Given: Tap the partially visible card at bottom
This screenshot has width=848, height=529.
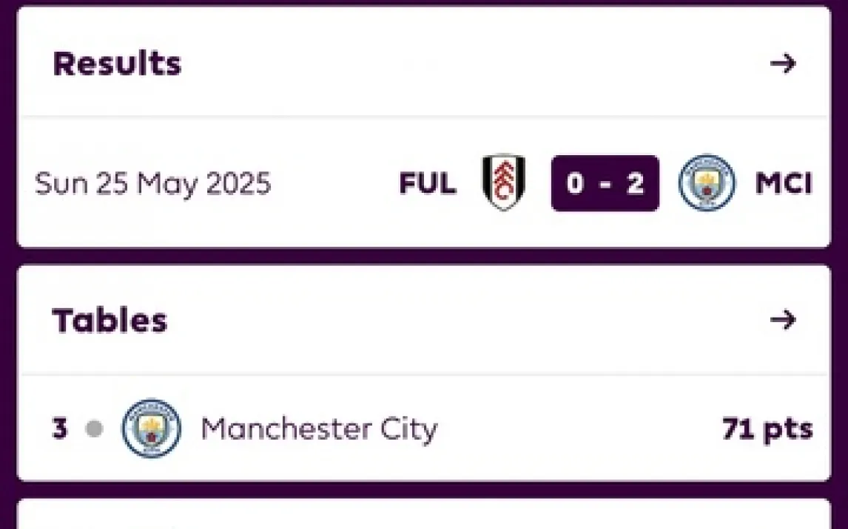Looking at the screenshot, I should [x=423, y=516].
